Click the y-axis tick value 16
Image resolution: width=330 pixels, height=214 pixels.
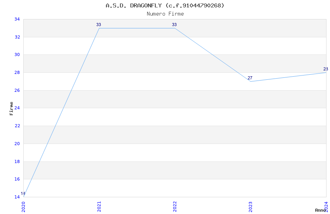[x=17, y=179]
